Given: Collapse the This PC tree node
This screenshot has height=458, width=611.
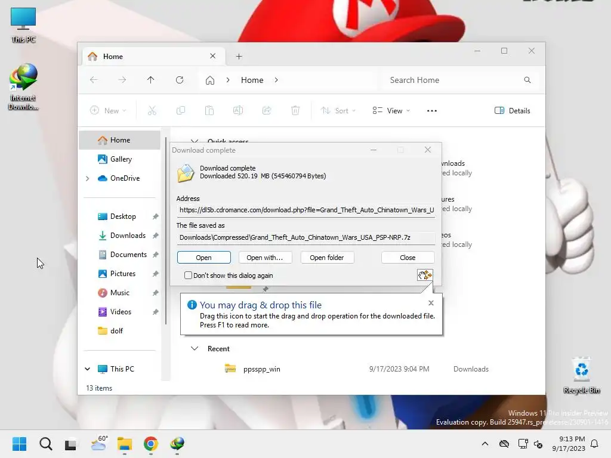Looking at the screenshot, I should click(x=88, y=369).
